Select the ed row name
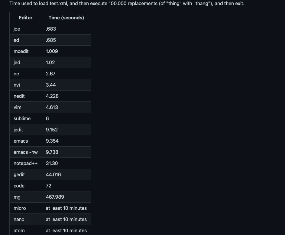The image size is (285, 235). pyautogui.click(x=26, y=40)
